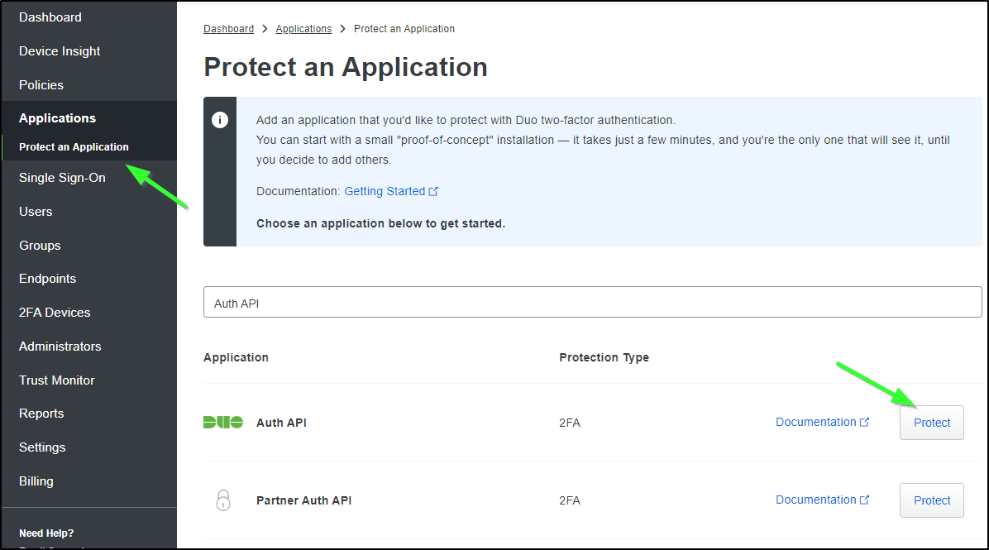This screenshot has height=550, width=989.
Task: Click the Protect an Application breadcrumb text
Action: [x=404, y=29]
